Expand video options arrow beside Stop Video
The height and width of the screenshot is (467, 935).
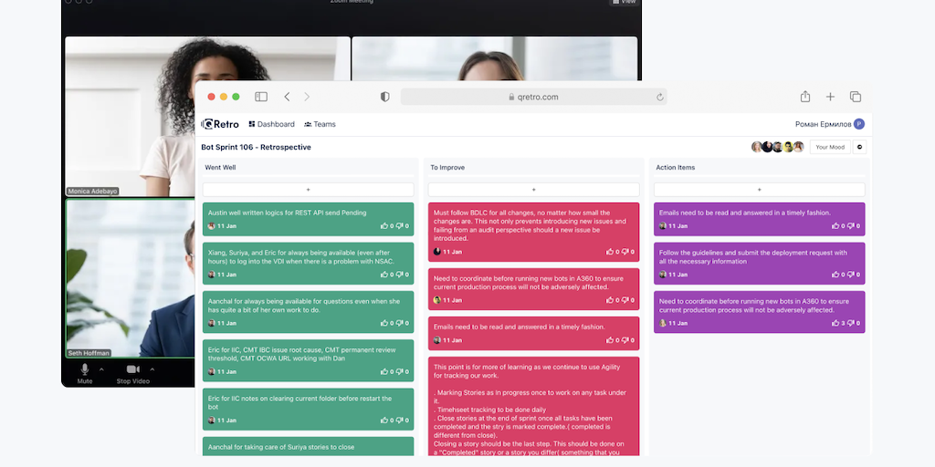[152, 369]
